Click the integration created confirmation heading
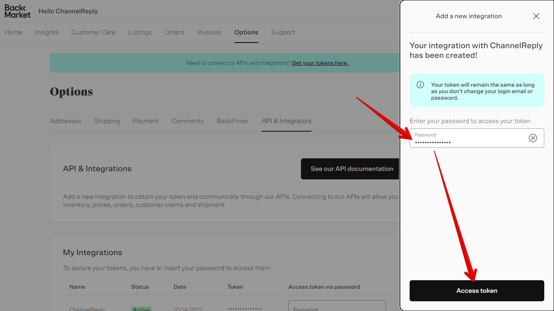The width and height of the screenshot is (554, 311). tap(476, 50)
